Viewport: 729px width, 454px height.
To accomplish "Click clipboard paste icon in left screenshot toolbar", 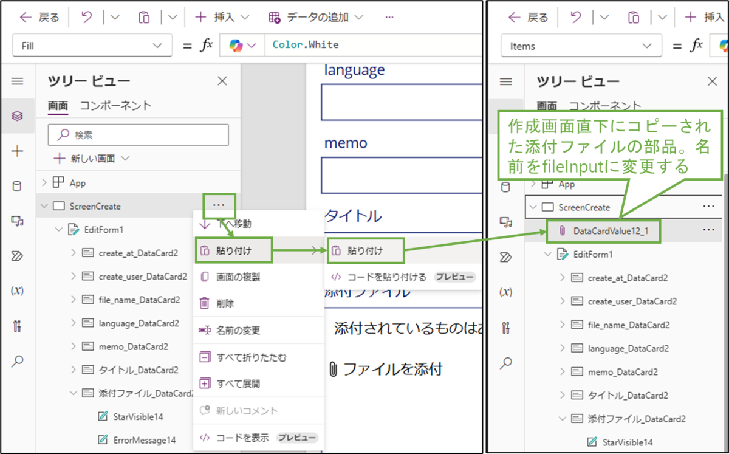I will click(144, 18).
